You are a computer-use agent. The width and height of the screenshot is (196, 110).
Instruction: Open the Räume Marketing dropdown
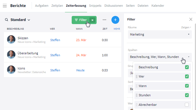click(x=160, y=34)
